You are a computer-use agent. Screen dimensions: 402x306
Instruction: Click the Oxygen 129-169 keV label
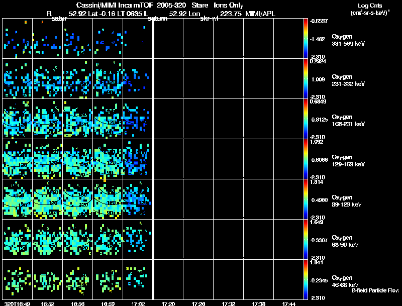click(347, 160)
